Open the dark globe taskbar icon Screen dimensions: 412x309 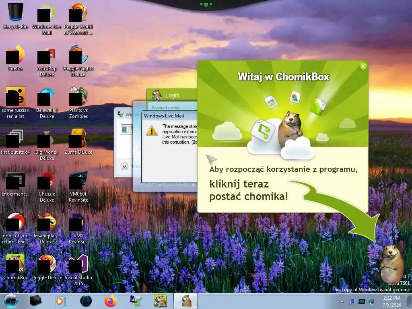(x=86, y=301)
